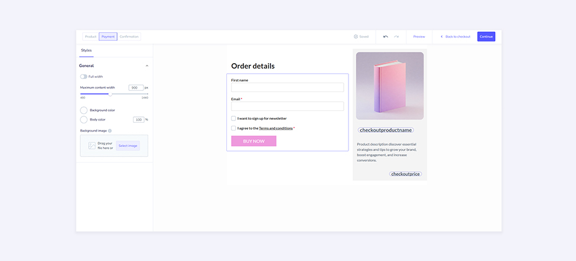
Task: Click the pink book product thumbnail
Action: tap(390, 86)
